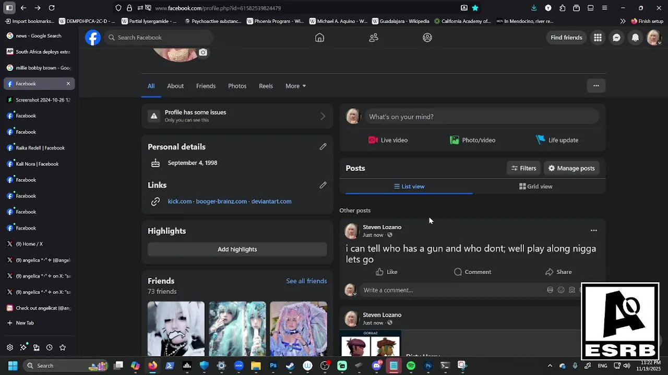Click browser Reload button
668x375 pixels.
coord(52,8)
